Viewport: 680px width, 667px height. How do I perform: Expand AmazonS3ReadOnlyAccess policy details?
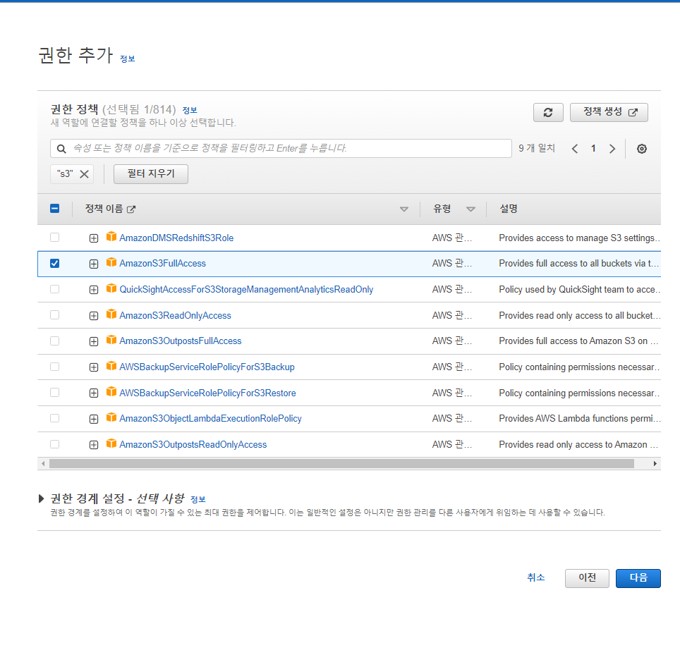[x=94, y=316]
